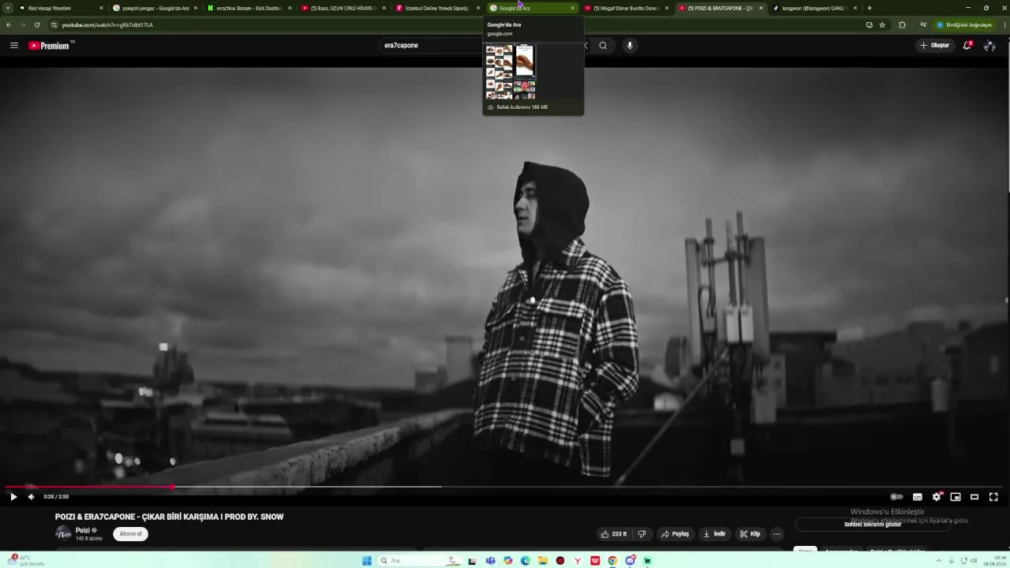Open weather widget Çok bulutlu
Viewport: 1010px width, 568px height.
(x=27, y=561)
